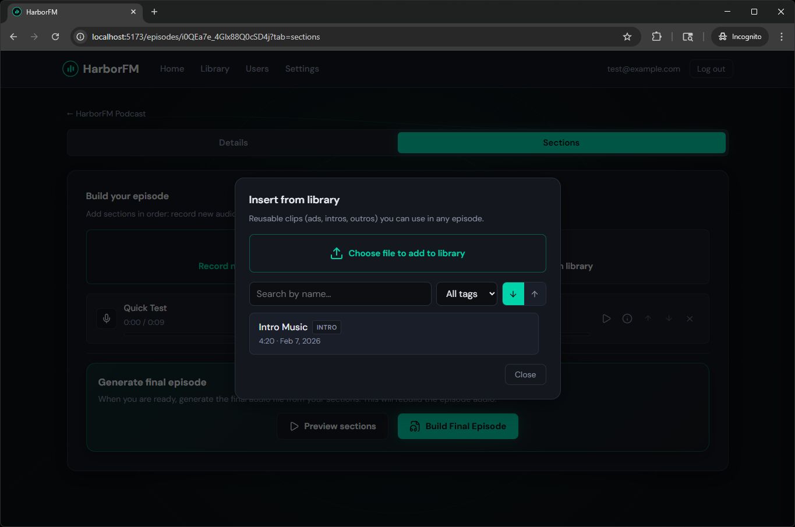Viewport: 795px width, 527px height.
Task: Remove the Quick Test section
Action: click(690, 319)
